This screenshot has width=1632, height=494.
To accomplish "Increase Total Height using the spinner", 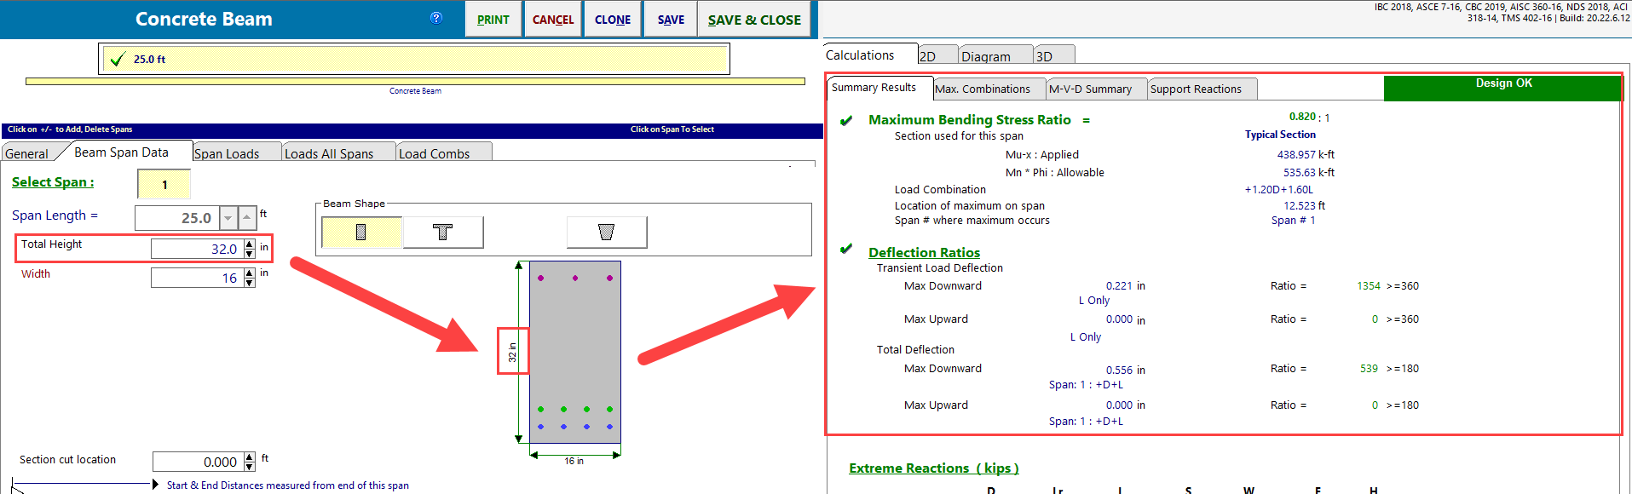I will pyautogui.click(x=250, y=244).
